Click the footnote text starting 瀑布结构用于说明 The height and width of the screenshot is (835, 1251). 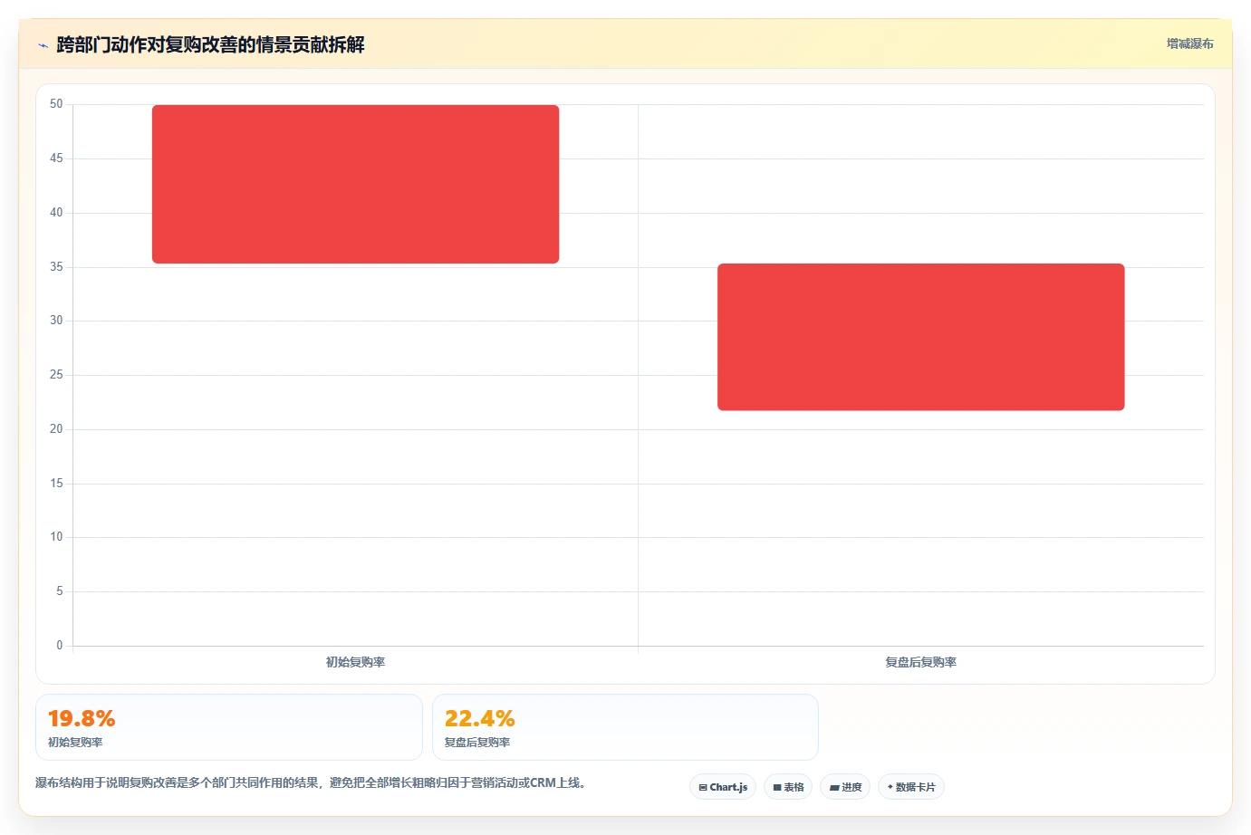(311, 782)
